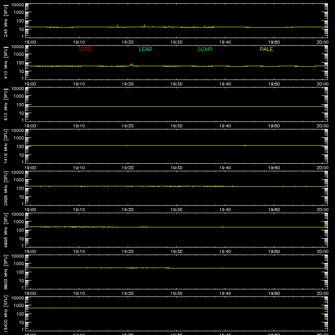
Task: Select the 4995 MHz [SFU] axis title
Action: pos(5,230)
